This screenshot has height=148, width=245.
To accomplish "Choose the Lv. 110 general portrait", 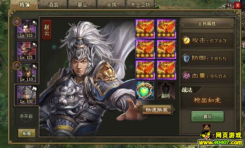I will [x=27, y=73].
